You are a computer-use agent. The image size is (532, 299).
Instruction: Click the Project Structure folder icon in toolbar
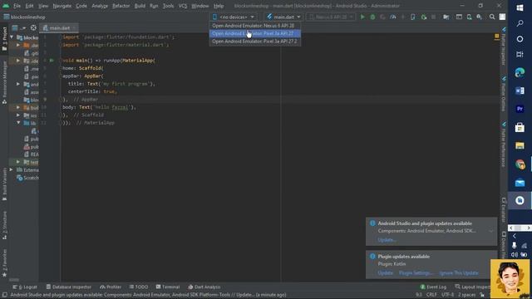tap(446, 17)
